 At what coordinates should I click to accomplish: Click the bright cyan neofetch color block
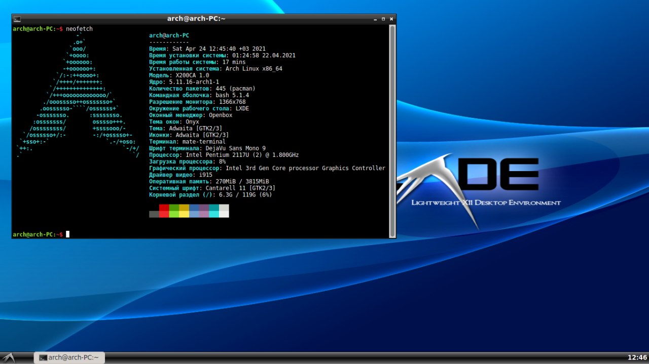214,214
